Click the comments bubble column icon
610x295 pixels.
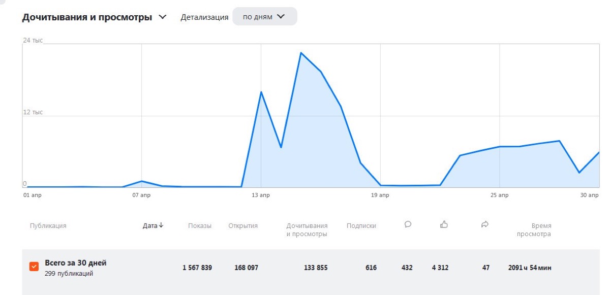(408, 224)
